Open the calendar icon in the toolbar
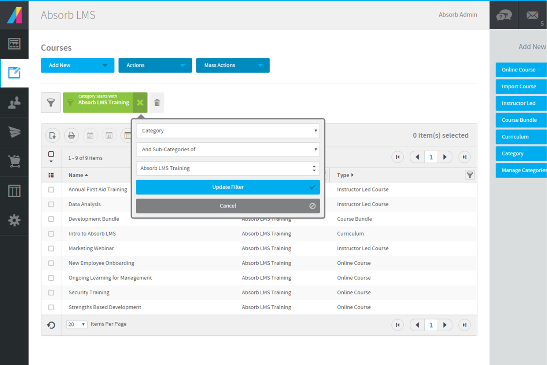This screenshot has width=547, height=365. 90,135
